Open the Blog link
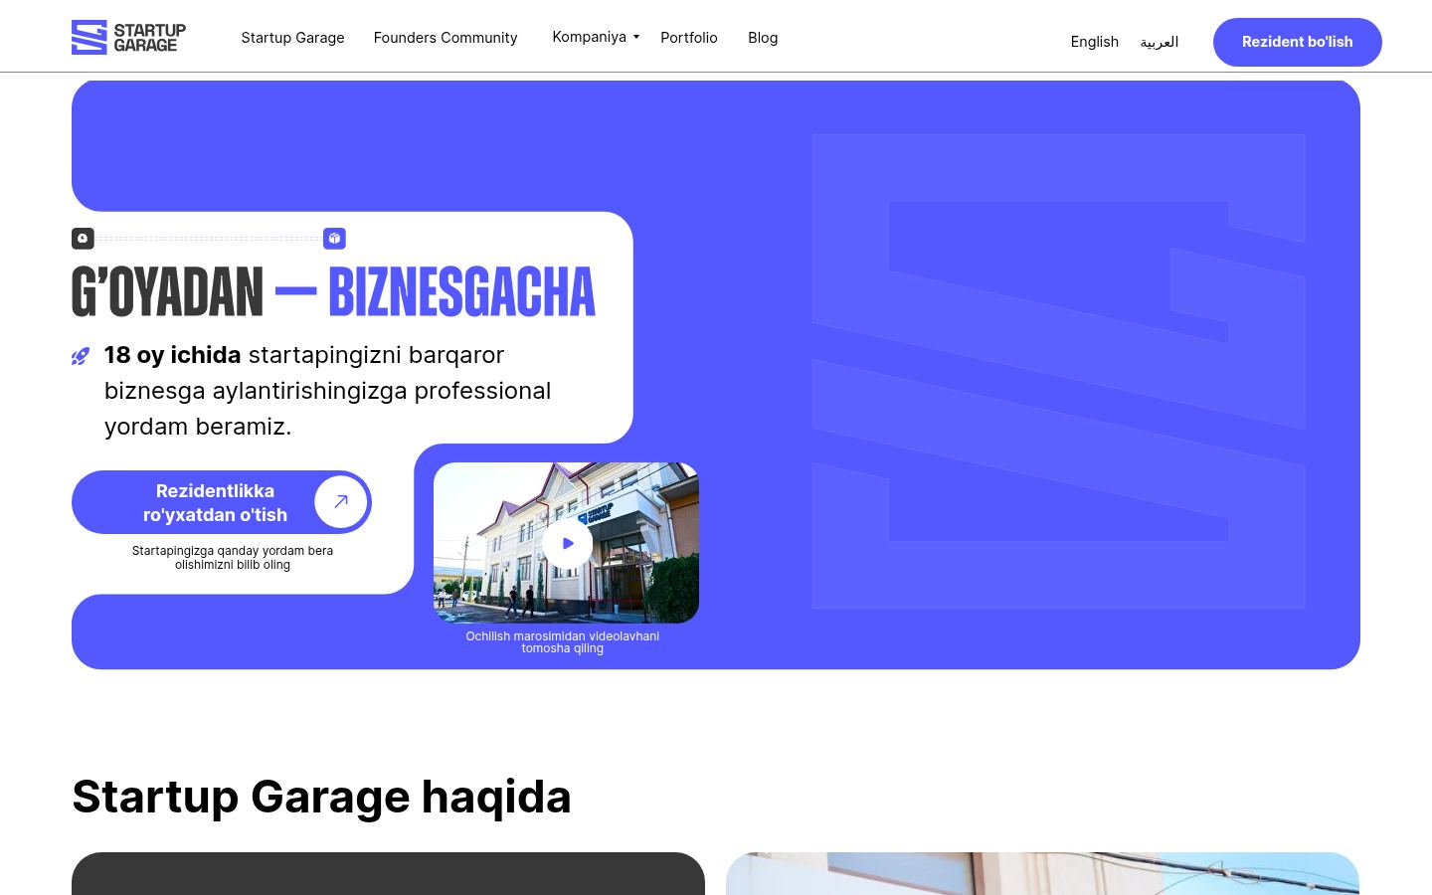 pos(763,38)
